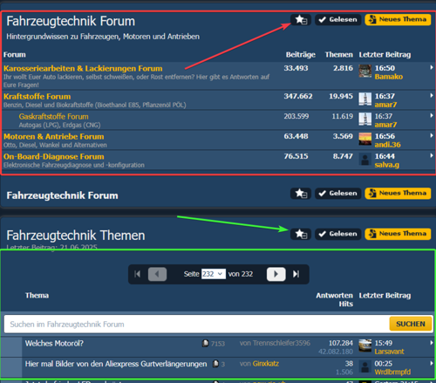Click the arrow at right of Welches Motoröl row
The image size is (436, 383).
[x=432, y=343]
